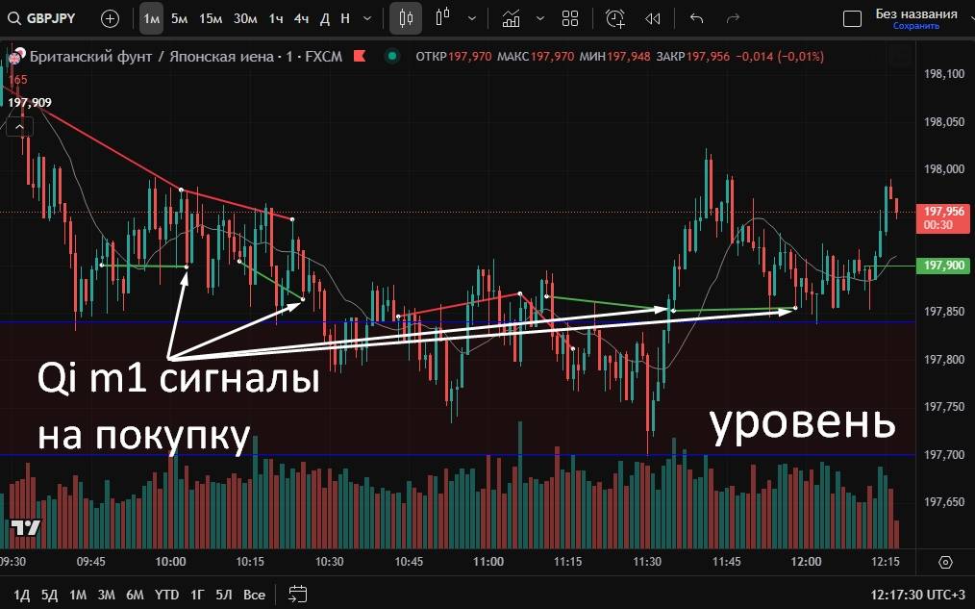The height and width of the screenshot is (609, 975).
Task: Click the red flag icon beside FXCM
Action: pyautogui.click(x=360, y=56)
